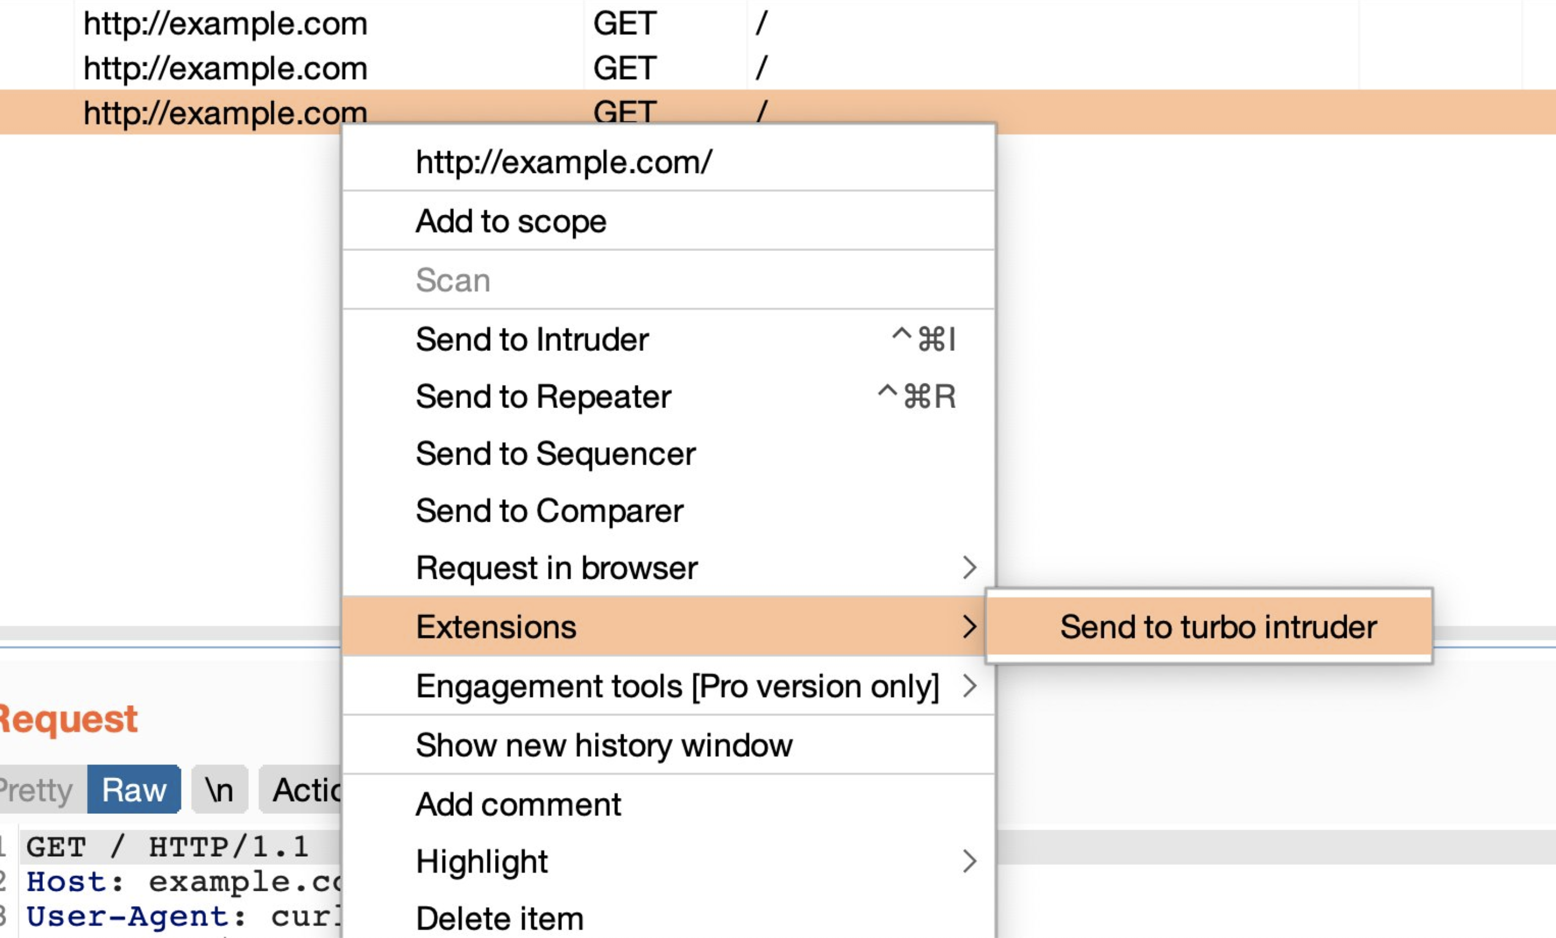Screen dimensions: 1556x938
Task: Choose Send to turbo intruder submenu item
Action: point(1218,627)
